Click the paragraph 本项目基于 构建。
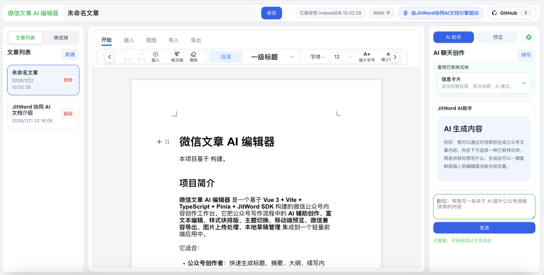Screen dimensions: 544x275 point(202,159)
